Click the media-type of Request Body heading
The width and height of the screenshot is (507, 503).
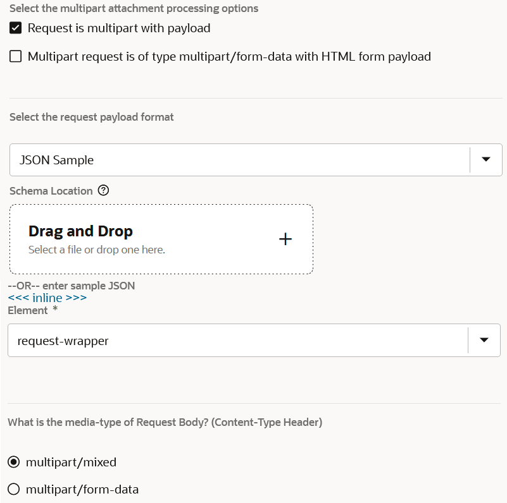click(165, 422)
